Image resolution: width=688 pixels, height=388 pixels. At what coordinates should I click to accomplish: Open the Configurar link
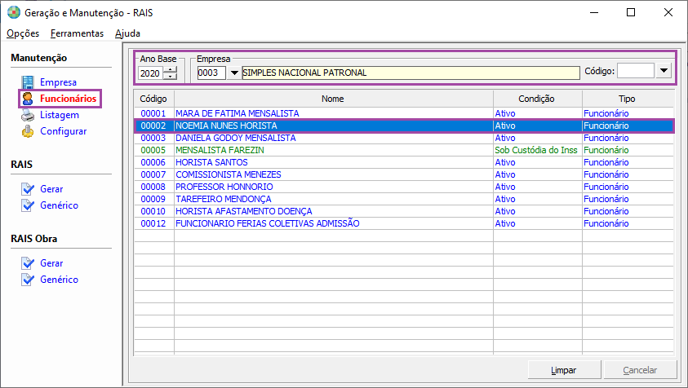click(x=63, y=131)
